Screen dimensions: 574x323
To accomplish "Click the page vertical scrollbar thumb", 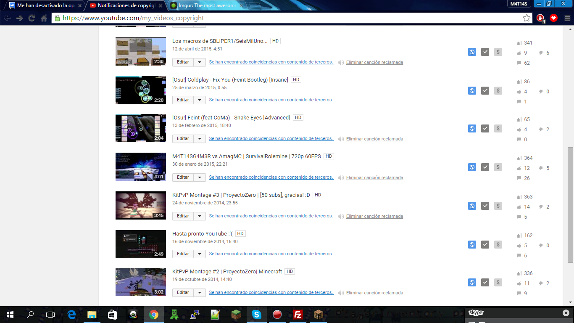I will [x=570, y=205].
